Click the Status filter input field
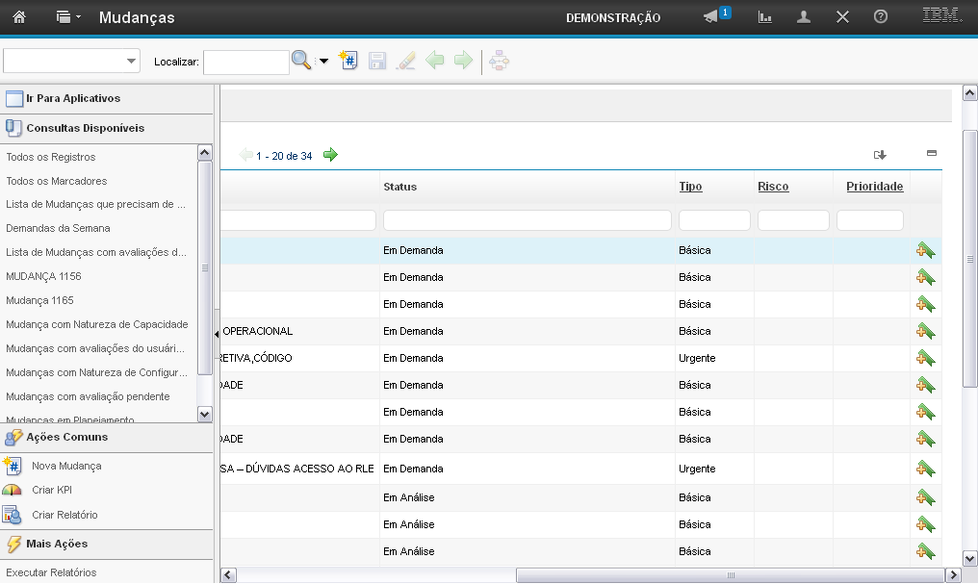 (527, 220)
